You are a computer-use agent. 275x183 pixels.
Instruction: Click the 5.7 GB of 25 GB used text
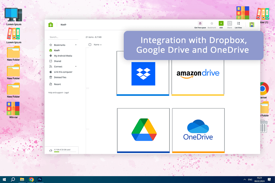tap(62, 150)
